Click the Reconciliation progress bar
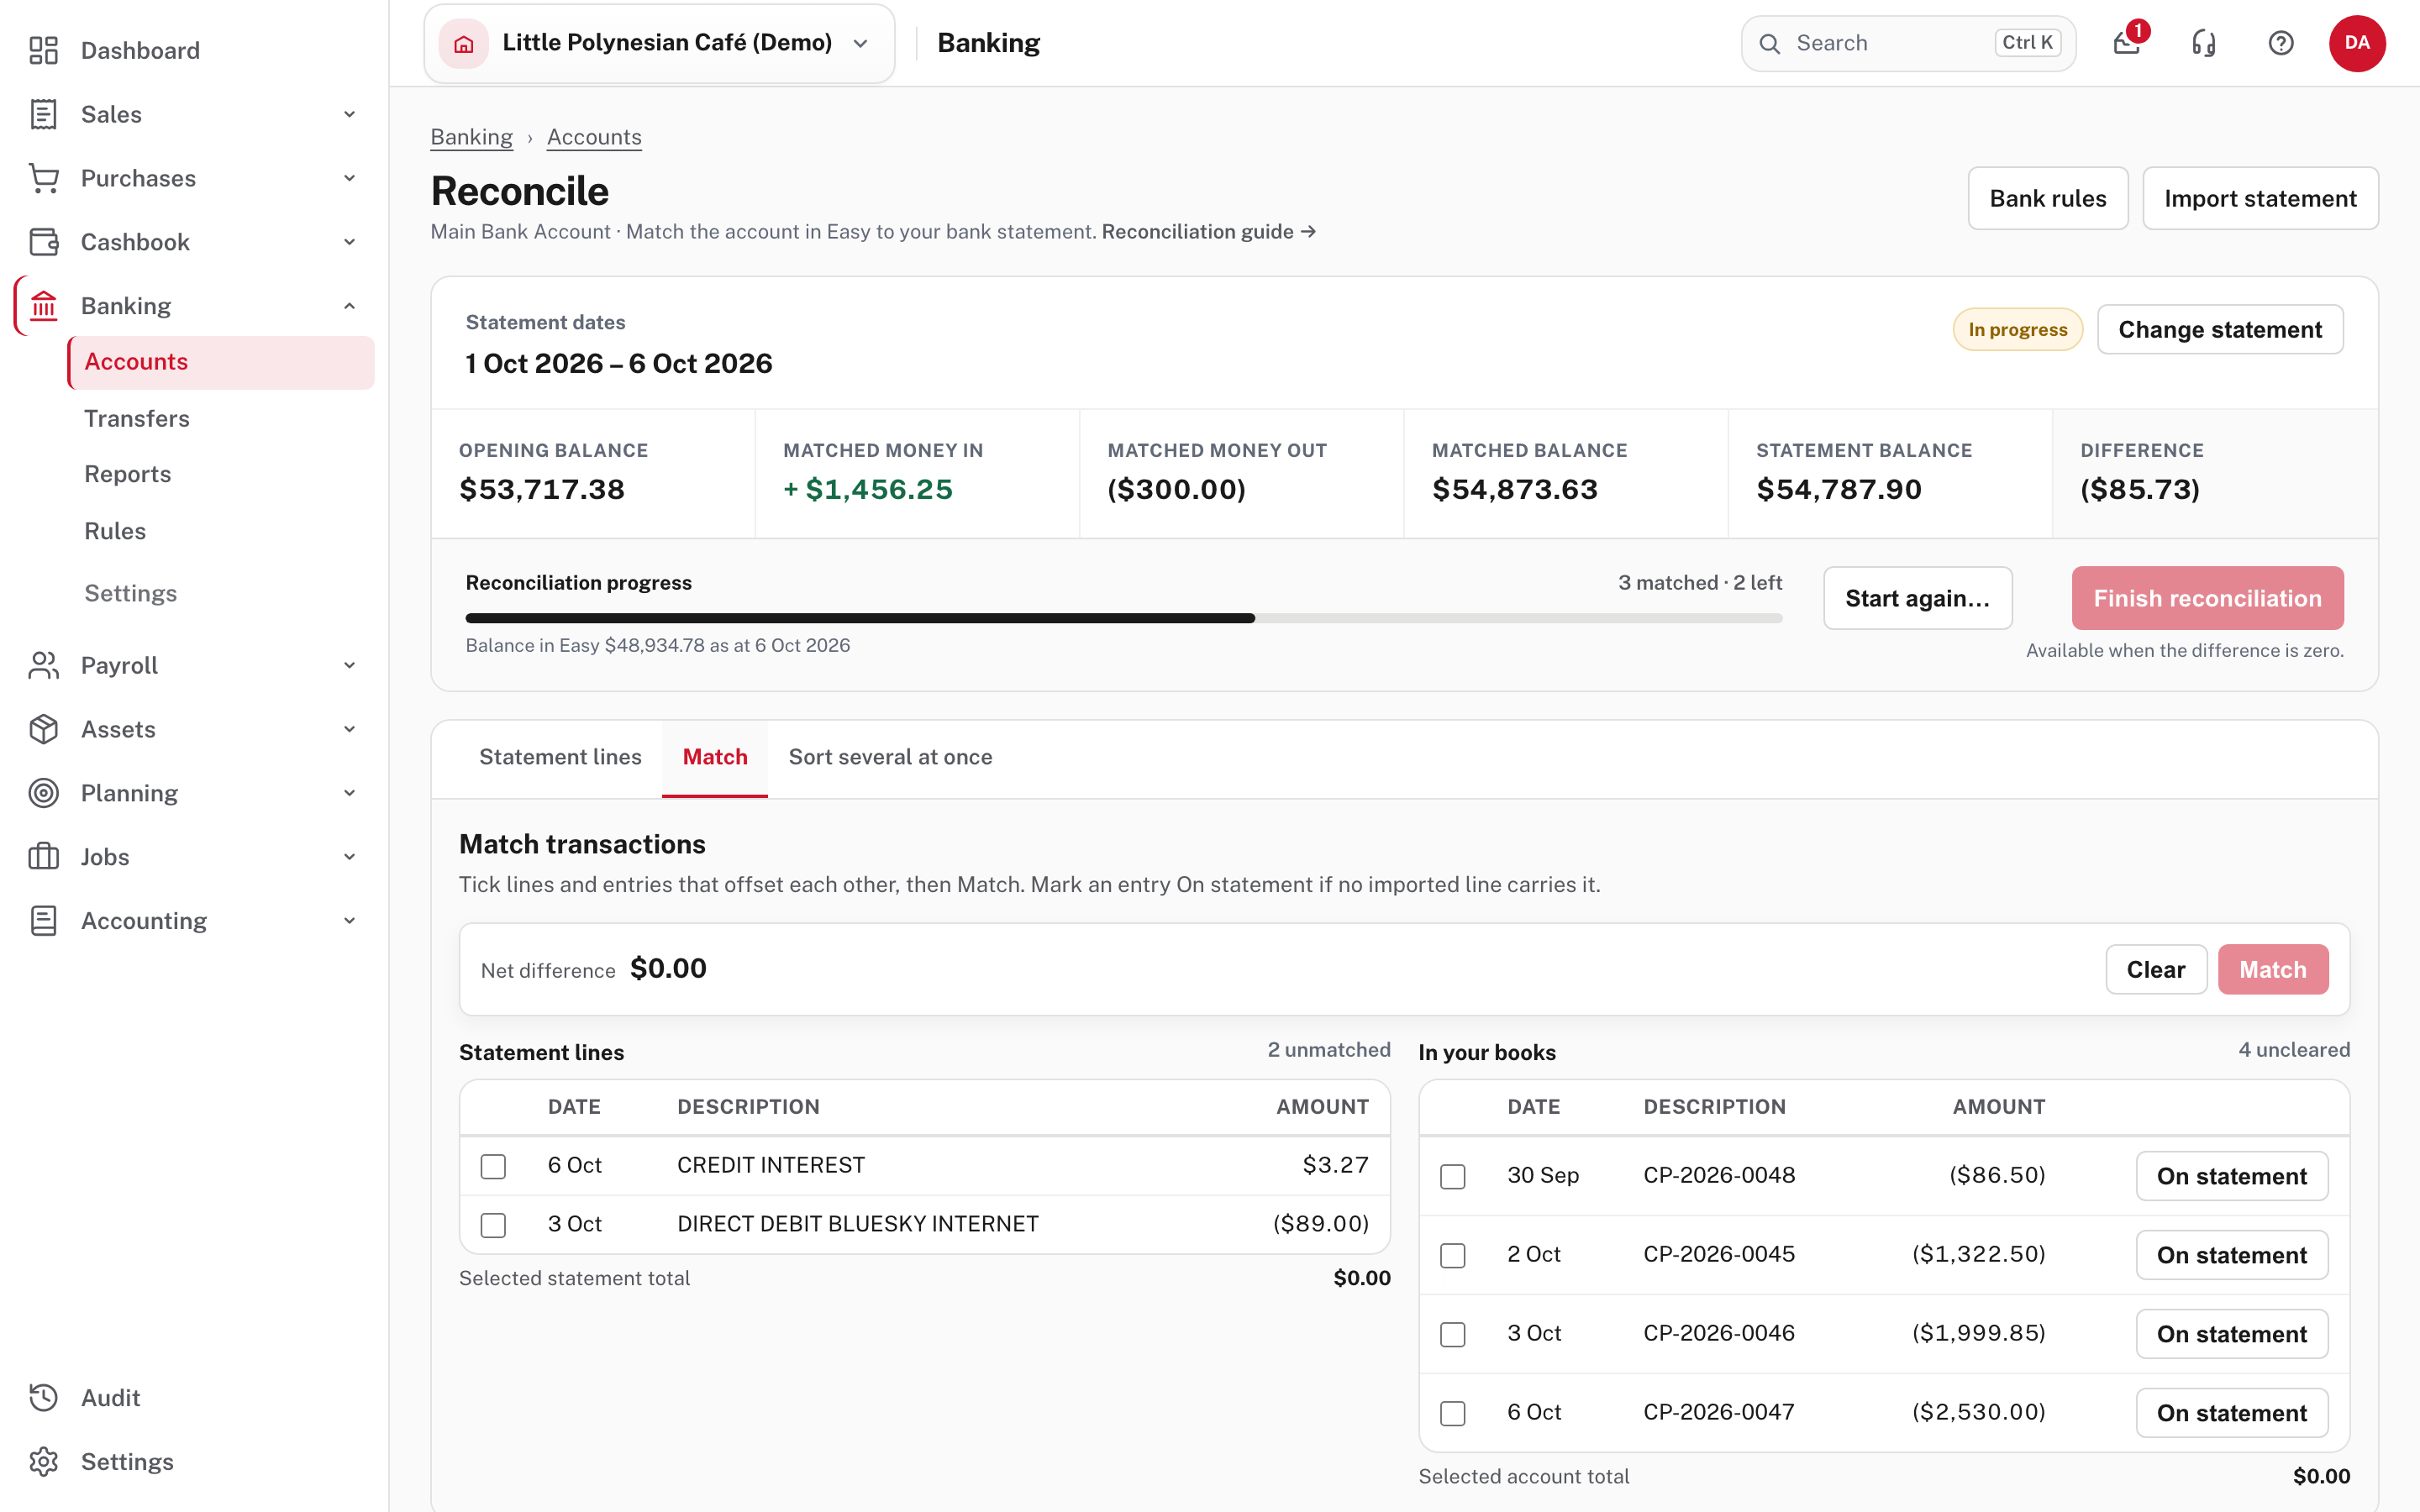 click(1124, 618)
